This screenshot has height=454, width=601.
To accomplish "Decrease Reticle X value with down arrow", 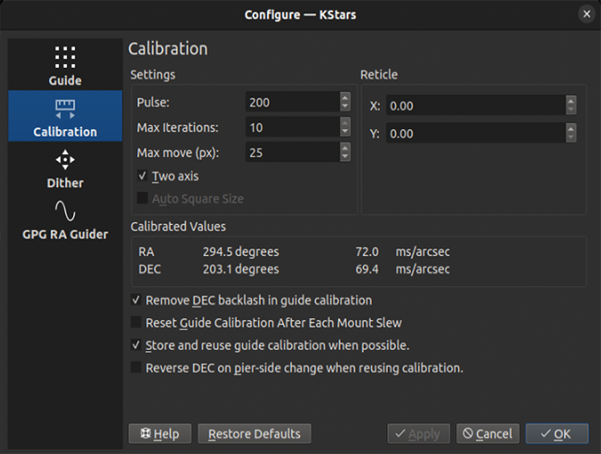I will click(x=571, y=110).
